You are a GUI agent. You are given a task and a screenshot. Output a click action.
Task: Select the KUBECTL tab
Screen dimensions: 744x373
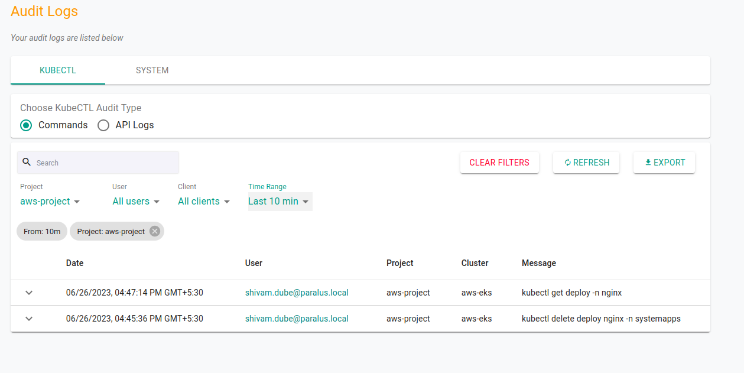coord(57,70)
